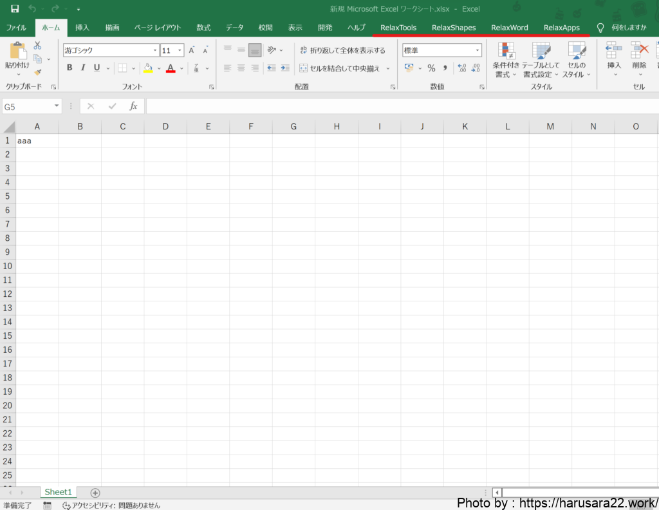Open the 数式 (Formulas) ribbon tab
The width and height of the screenshot is (659, 510).
point(203,28)
